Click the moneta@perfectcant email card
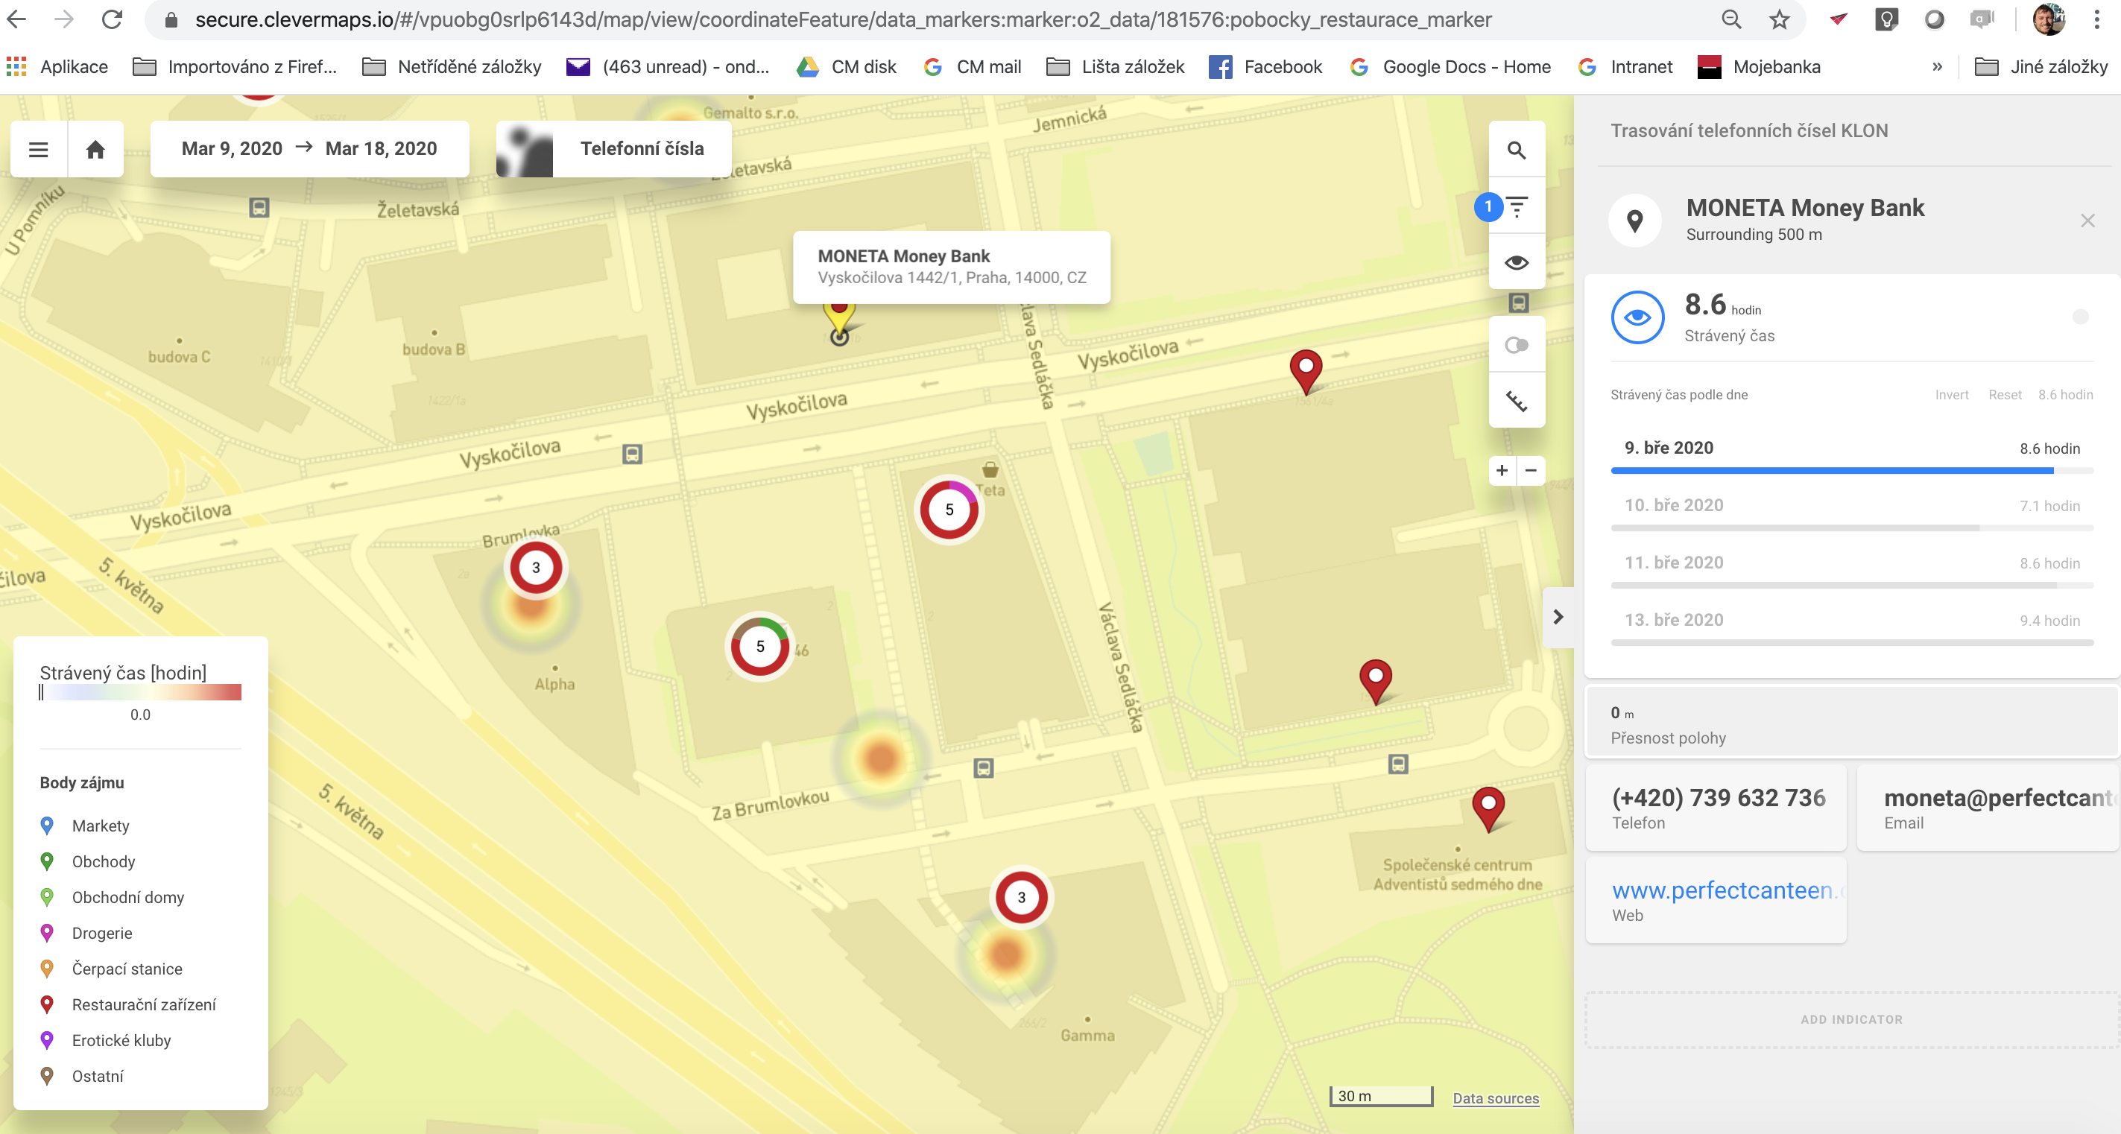Screen dimensions: 2121x1134 1988,808
